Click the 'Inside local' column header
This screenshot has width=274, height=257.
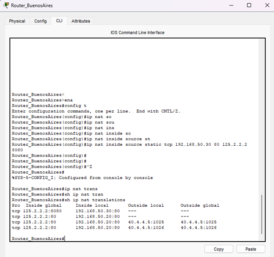point(92,205)
